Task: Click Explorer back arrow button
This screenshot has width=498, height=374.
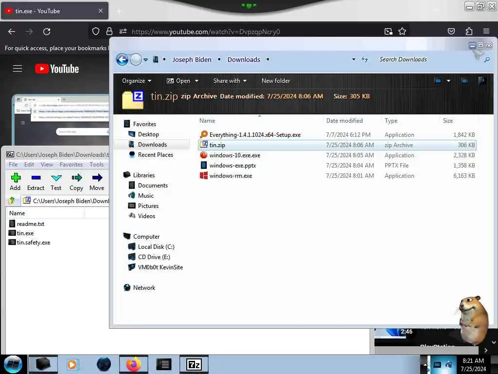Action: pos(122,59)
